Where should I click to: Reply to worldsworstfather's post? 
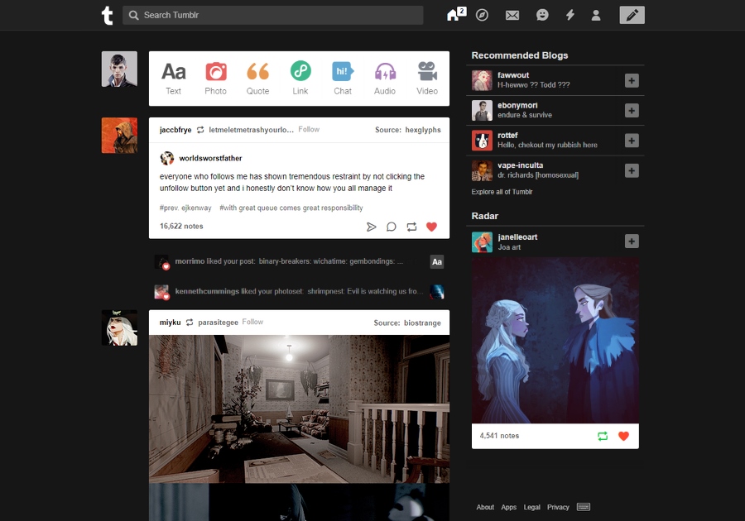click(x=391, y=226)
